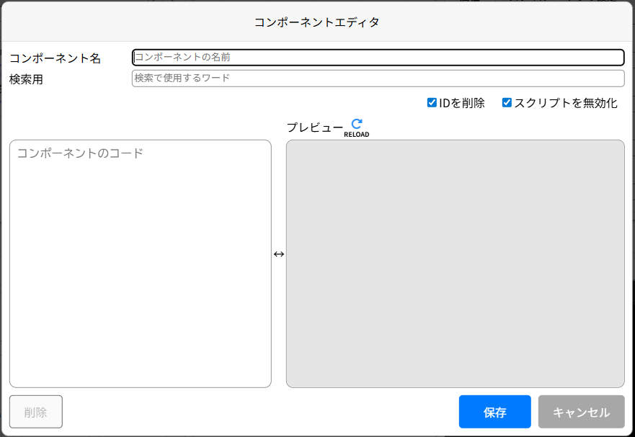
Task: Click the circular reload arrow above the preview
Action: pyautogui.click(x=355, y=124)
